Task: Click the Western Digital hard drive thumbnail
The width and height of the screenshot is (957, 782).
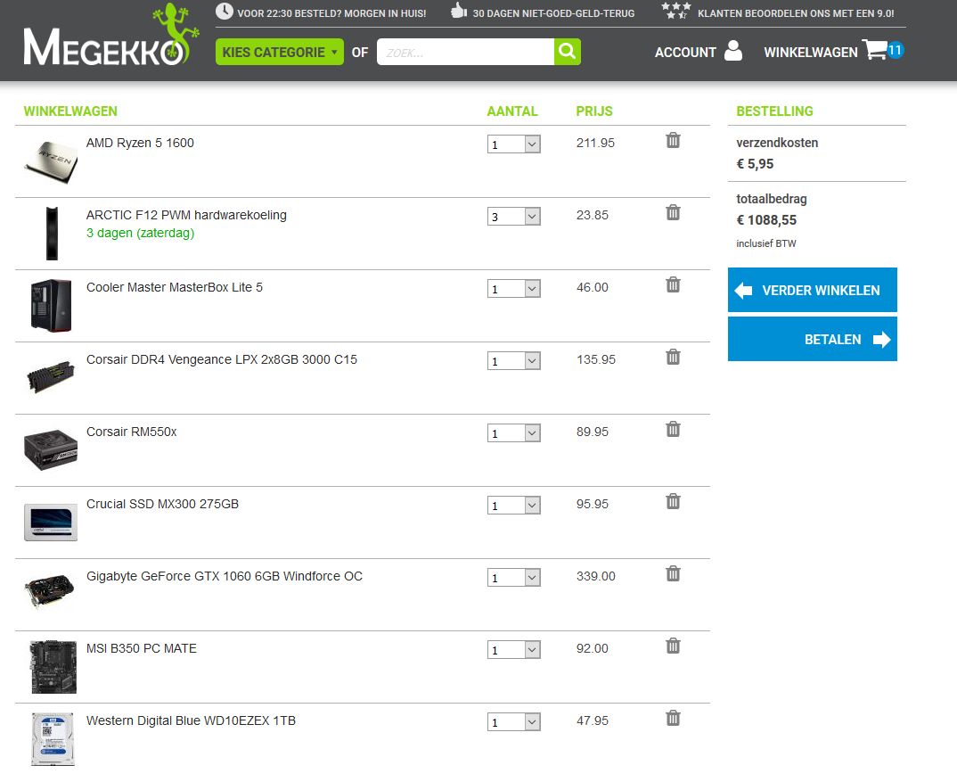Action: [x=53, y=738]
